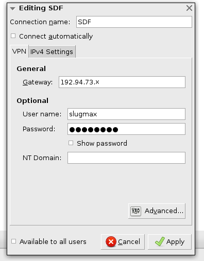Apply the connection changes

click(x=169, y=242)
